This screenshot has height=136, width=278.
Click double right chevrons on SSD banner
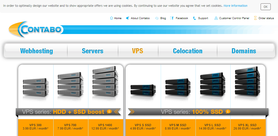pos(132,112)
